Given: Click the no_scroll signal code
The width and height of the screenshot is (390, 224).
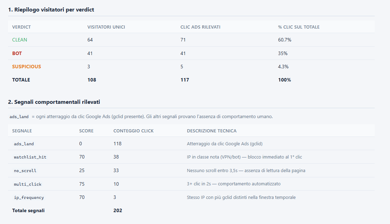Looking at the screenshot, I should coord(25,171).
